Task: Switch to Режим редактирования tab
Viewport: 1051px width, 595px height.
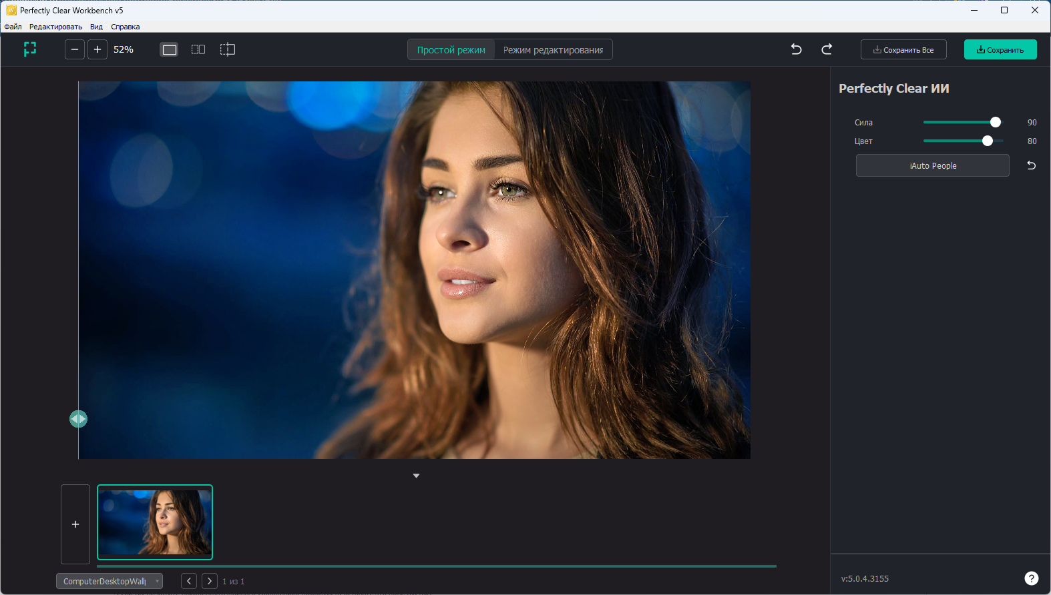Action: coord(553,50)
